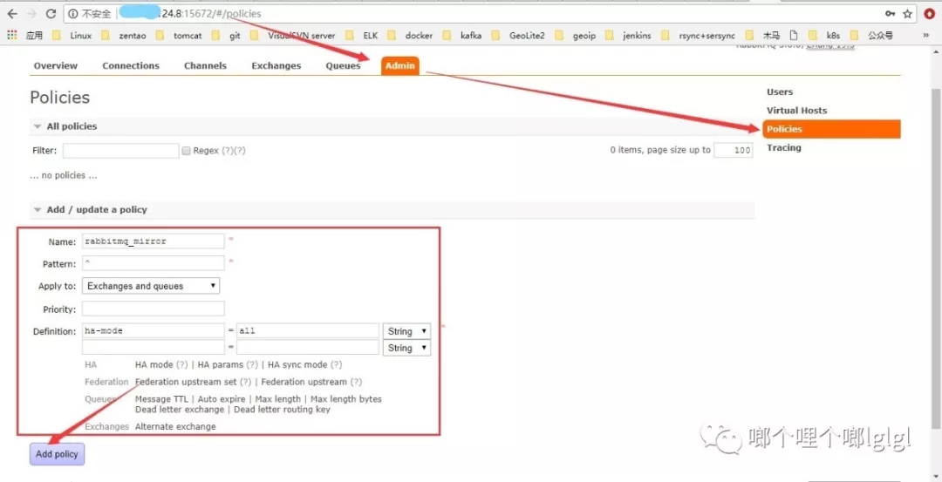942x482 pixels.
Task: Collapse the All policies section
Action: click(65, 126)
